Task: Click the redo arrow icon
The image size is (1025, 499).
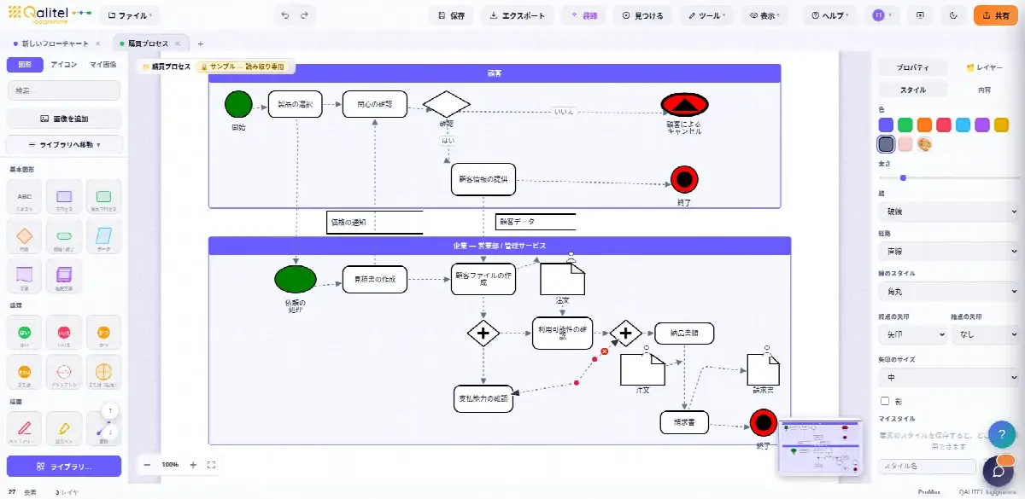Action: coord(304,15)
